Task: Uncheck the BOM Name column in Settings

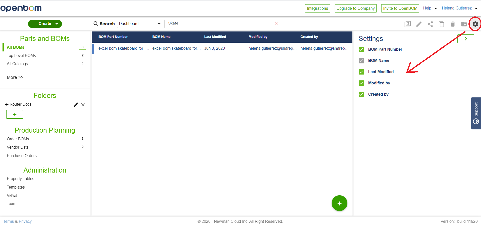Action: (x=361, y=60)
